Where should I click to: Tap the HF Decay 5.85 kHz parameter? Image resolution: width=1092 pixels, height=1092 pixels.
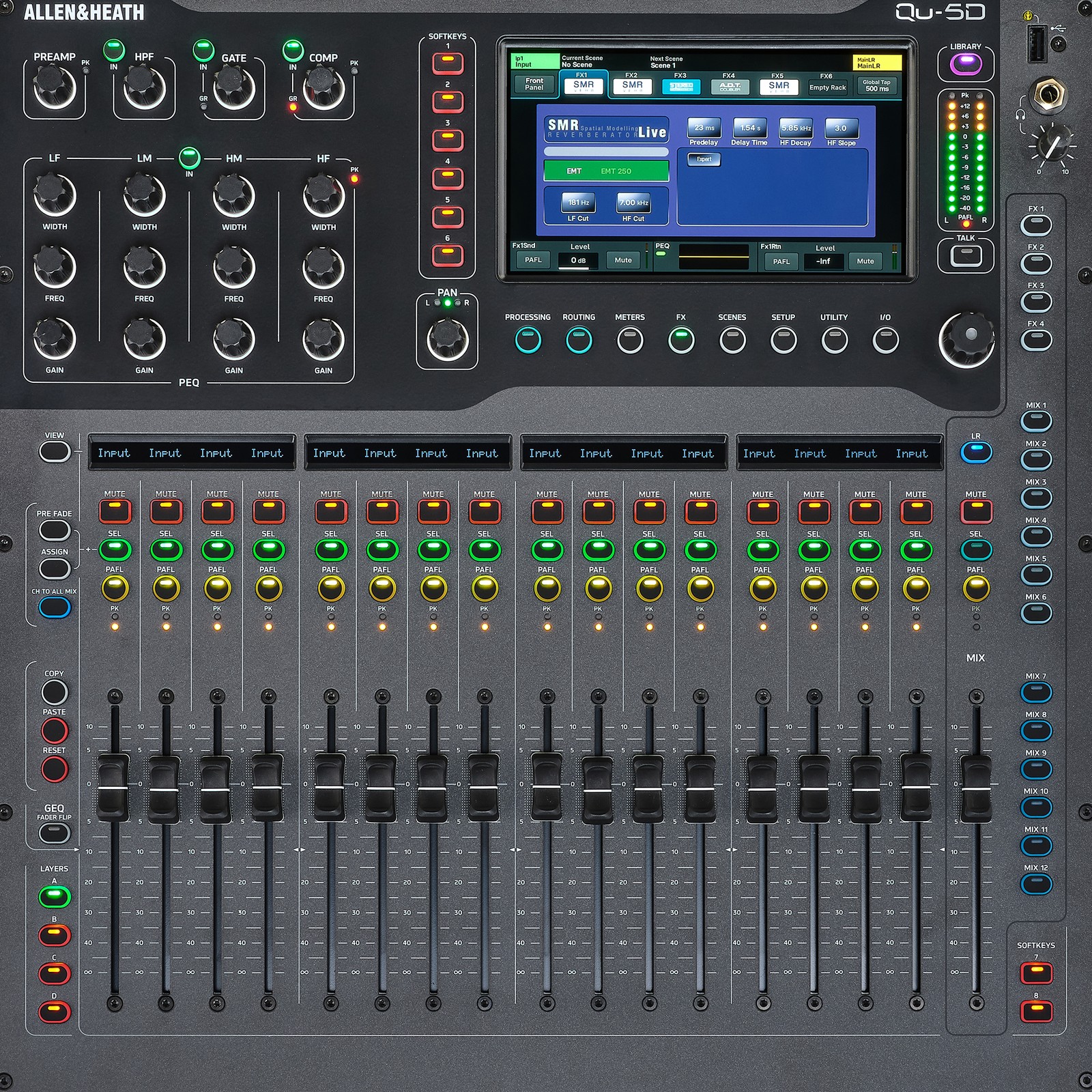[x=796, y=128]
